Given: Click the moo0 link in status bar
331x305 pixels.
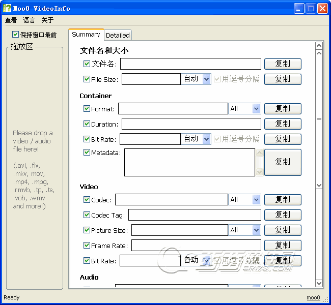Looking at the screenshot, I should 313,298.
